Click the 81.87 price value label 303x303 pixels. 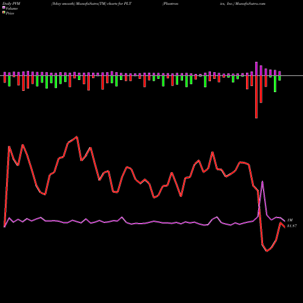292,226
